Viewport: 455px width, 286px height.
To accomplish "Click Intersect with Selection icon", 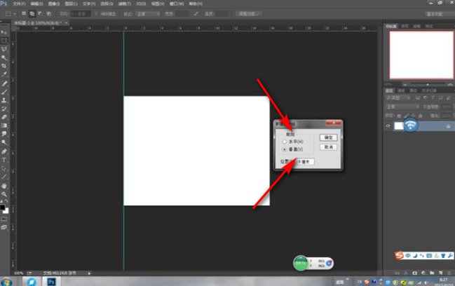I will (x=48, y=13).
